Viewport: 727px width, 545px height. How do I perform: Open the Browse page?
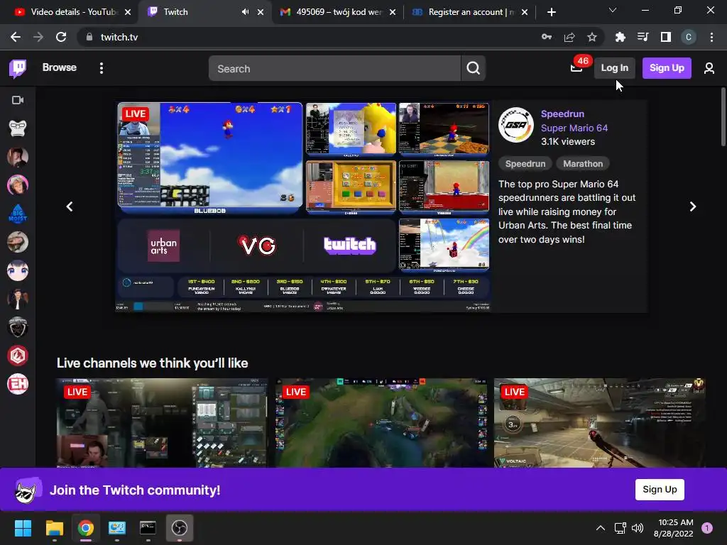coord(60,67)
